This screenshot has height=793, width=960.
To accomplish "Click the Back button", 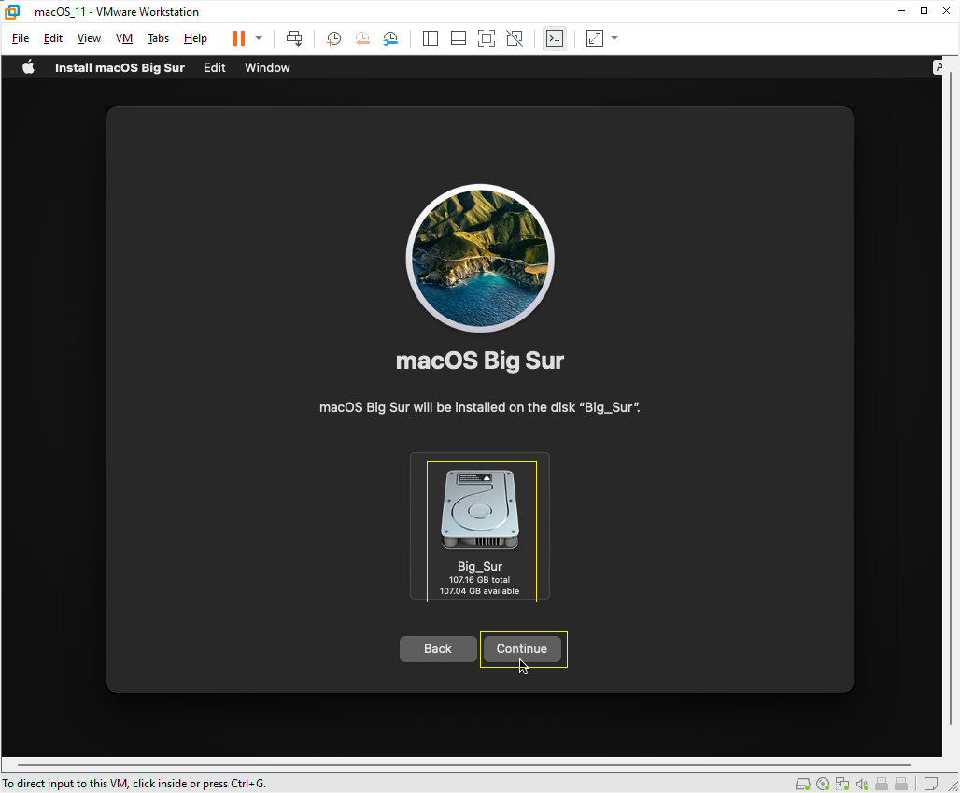I will [438, 648].
